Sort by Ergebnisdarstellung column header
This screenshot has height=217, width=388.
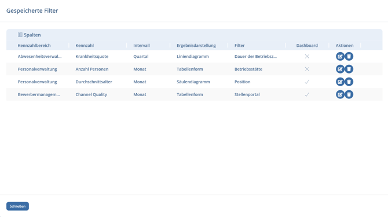click(x=196, y=46)
